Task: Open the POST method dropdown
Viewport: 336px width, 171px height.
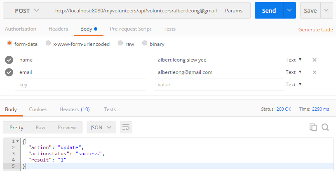Action: [x=27, y=10]
